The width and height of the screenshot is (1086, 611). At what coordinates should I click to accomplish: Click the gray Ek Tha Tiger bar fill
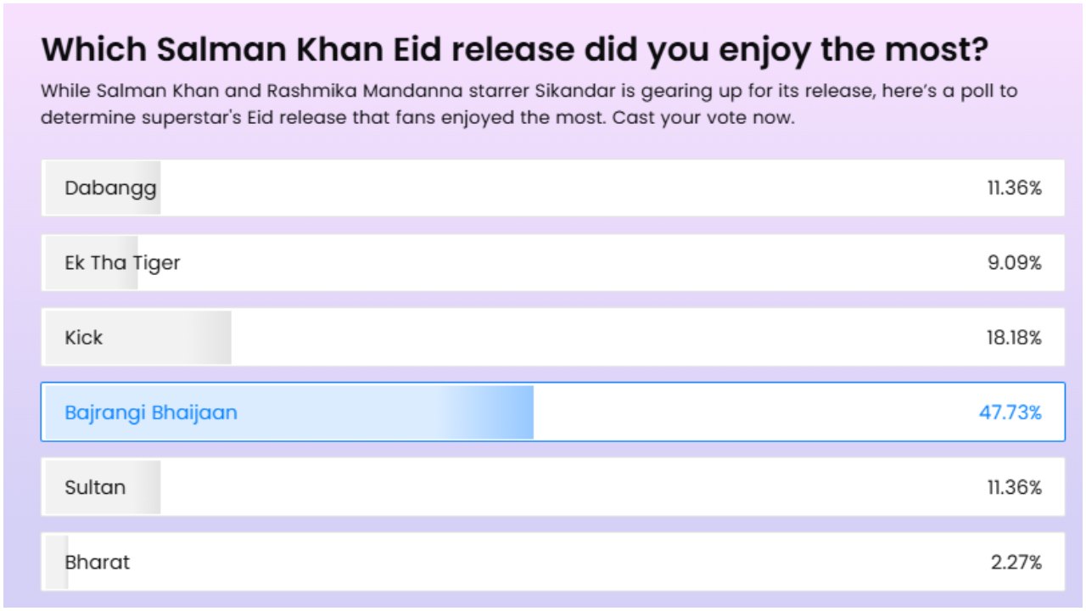click(92, 263)
